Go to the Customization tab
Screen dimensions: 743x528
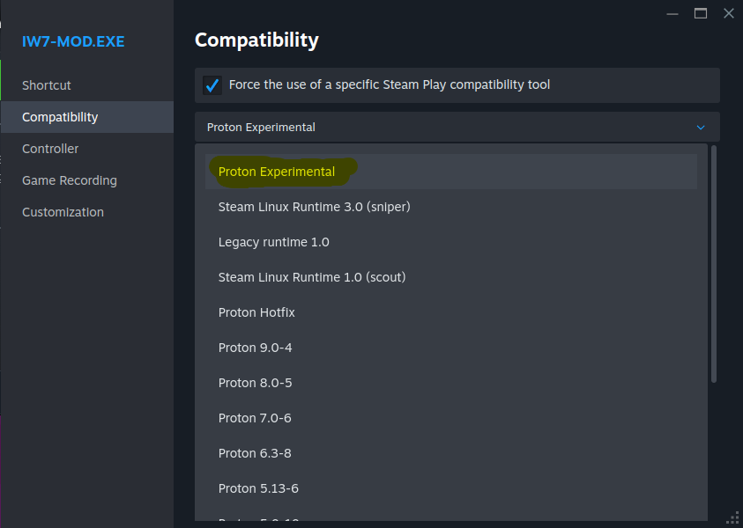tap(63, 212)
